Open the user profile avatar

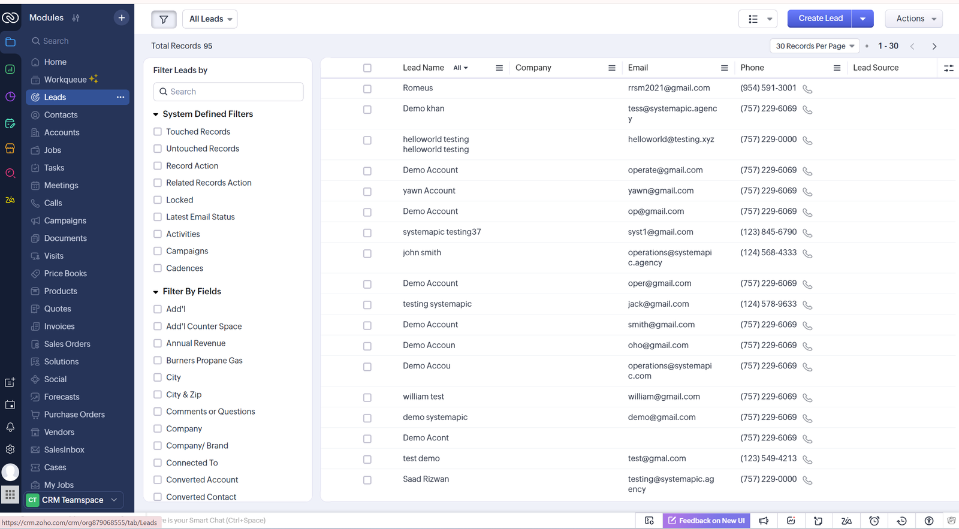point(10,472)
